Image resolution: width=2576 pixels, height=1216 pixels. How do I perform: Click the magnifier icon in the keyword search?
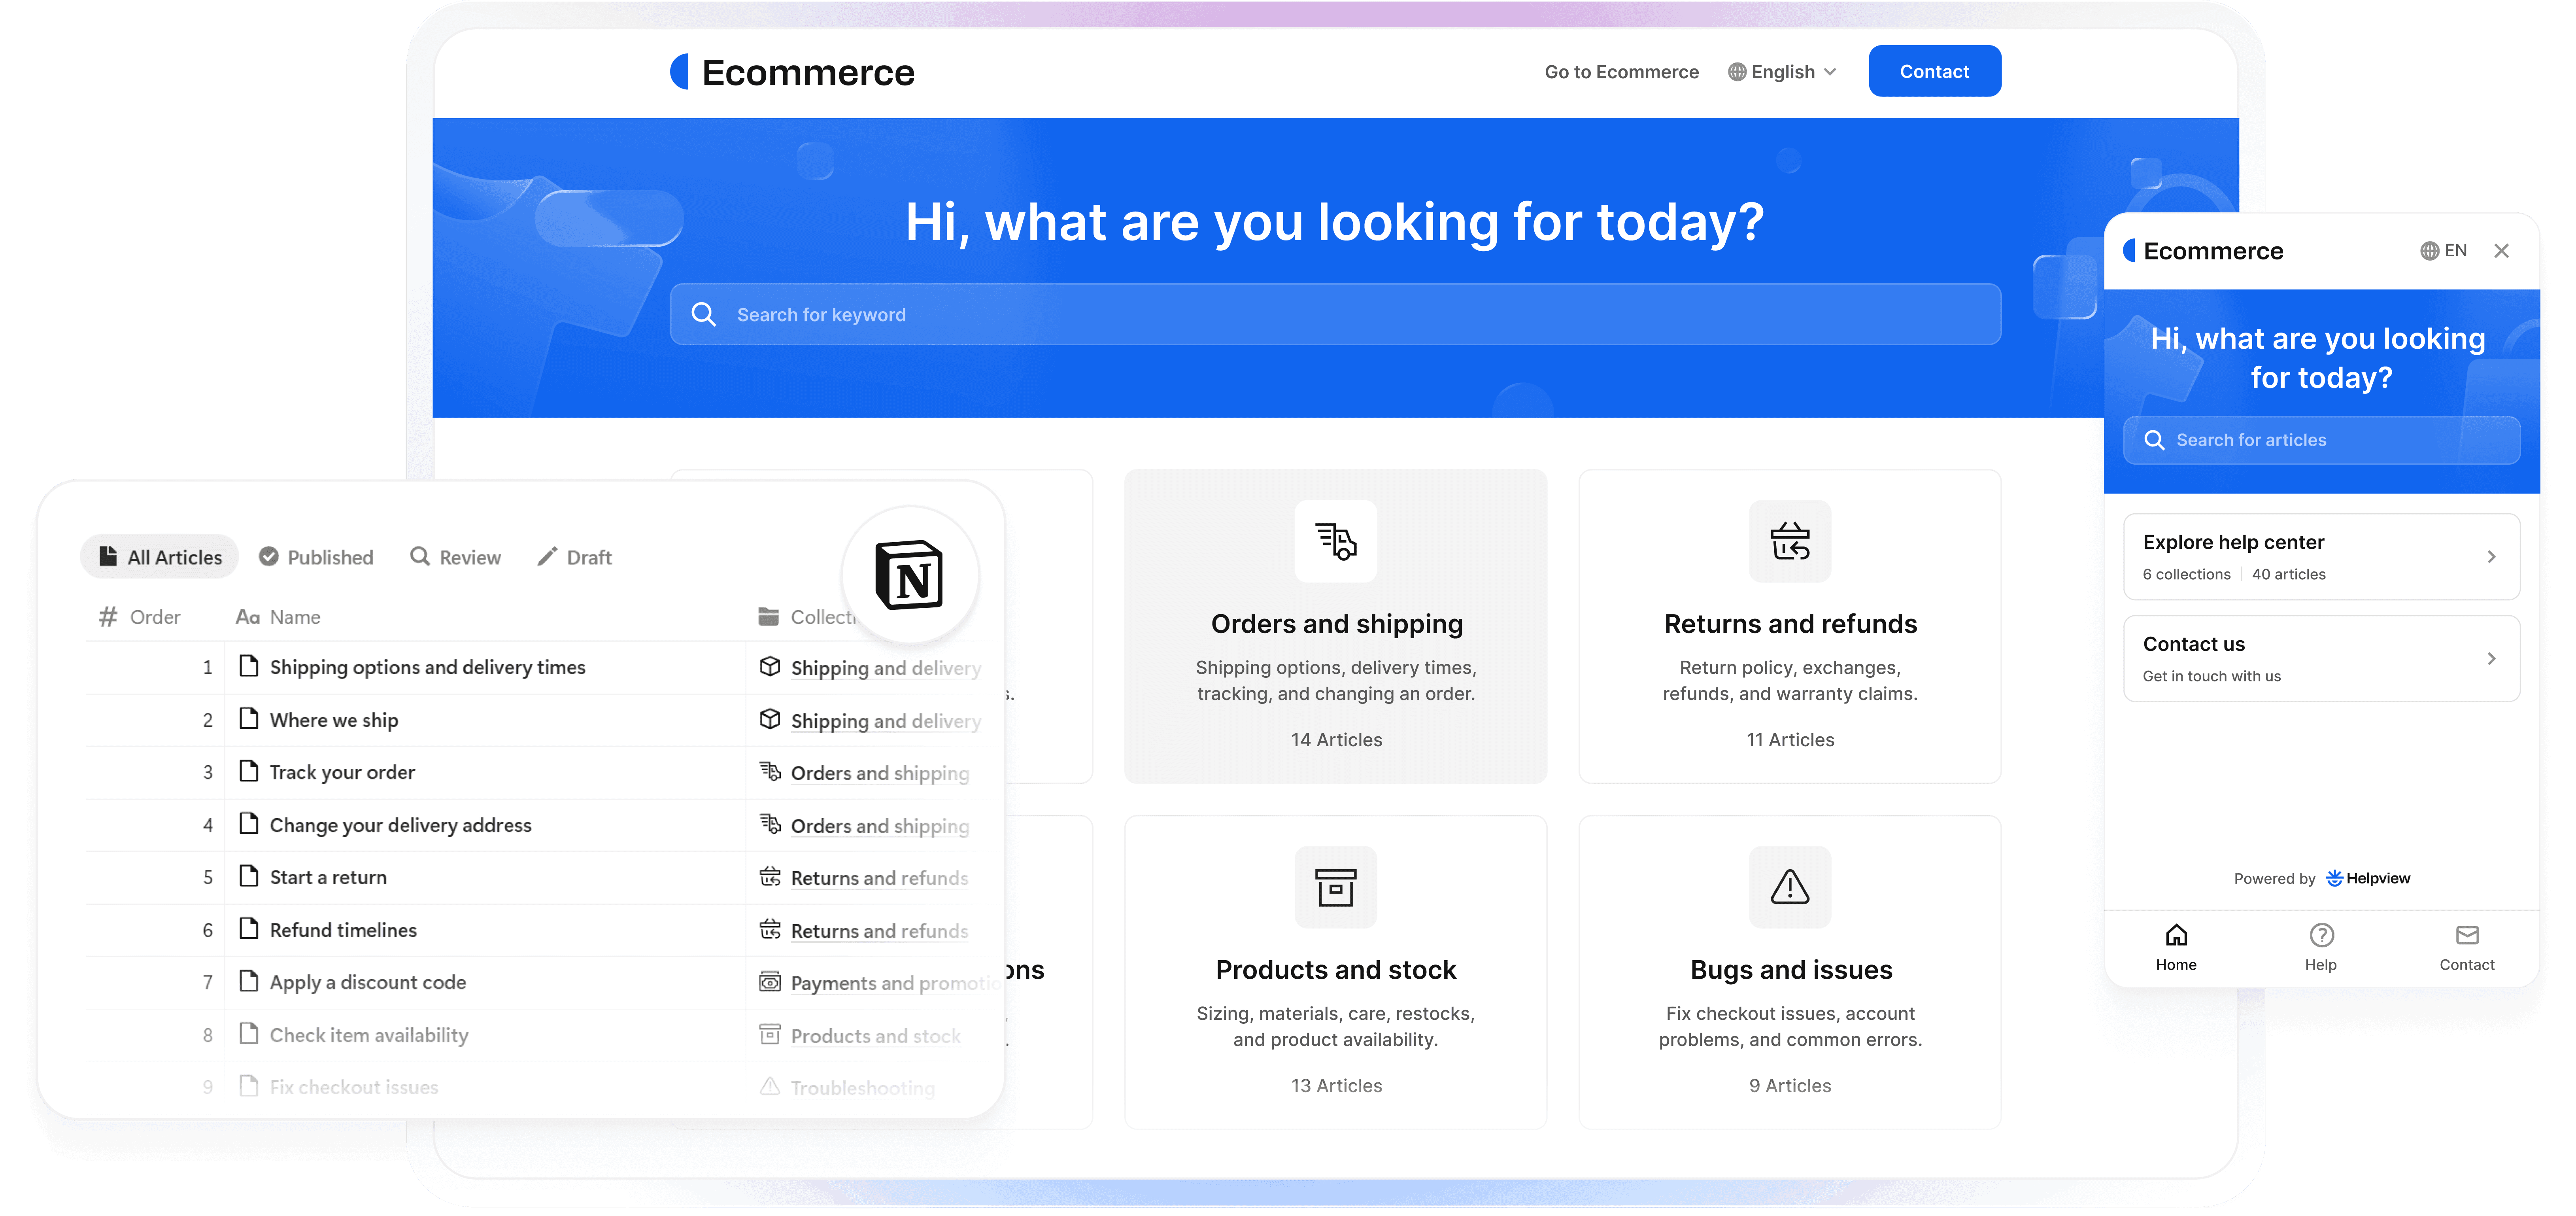click(704, 314)
